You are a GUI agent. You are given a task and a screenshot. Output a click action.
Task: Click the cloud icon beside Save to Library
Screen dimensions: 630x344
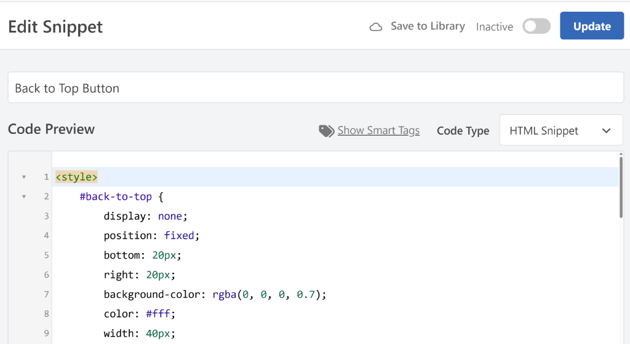[x=376, y=27]
